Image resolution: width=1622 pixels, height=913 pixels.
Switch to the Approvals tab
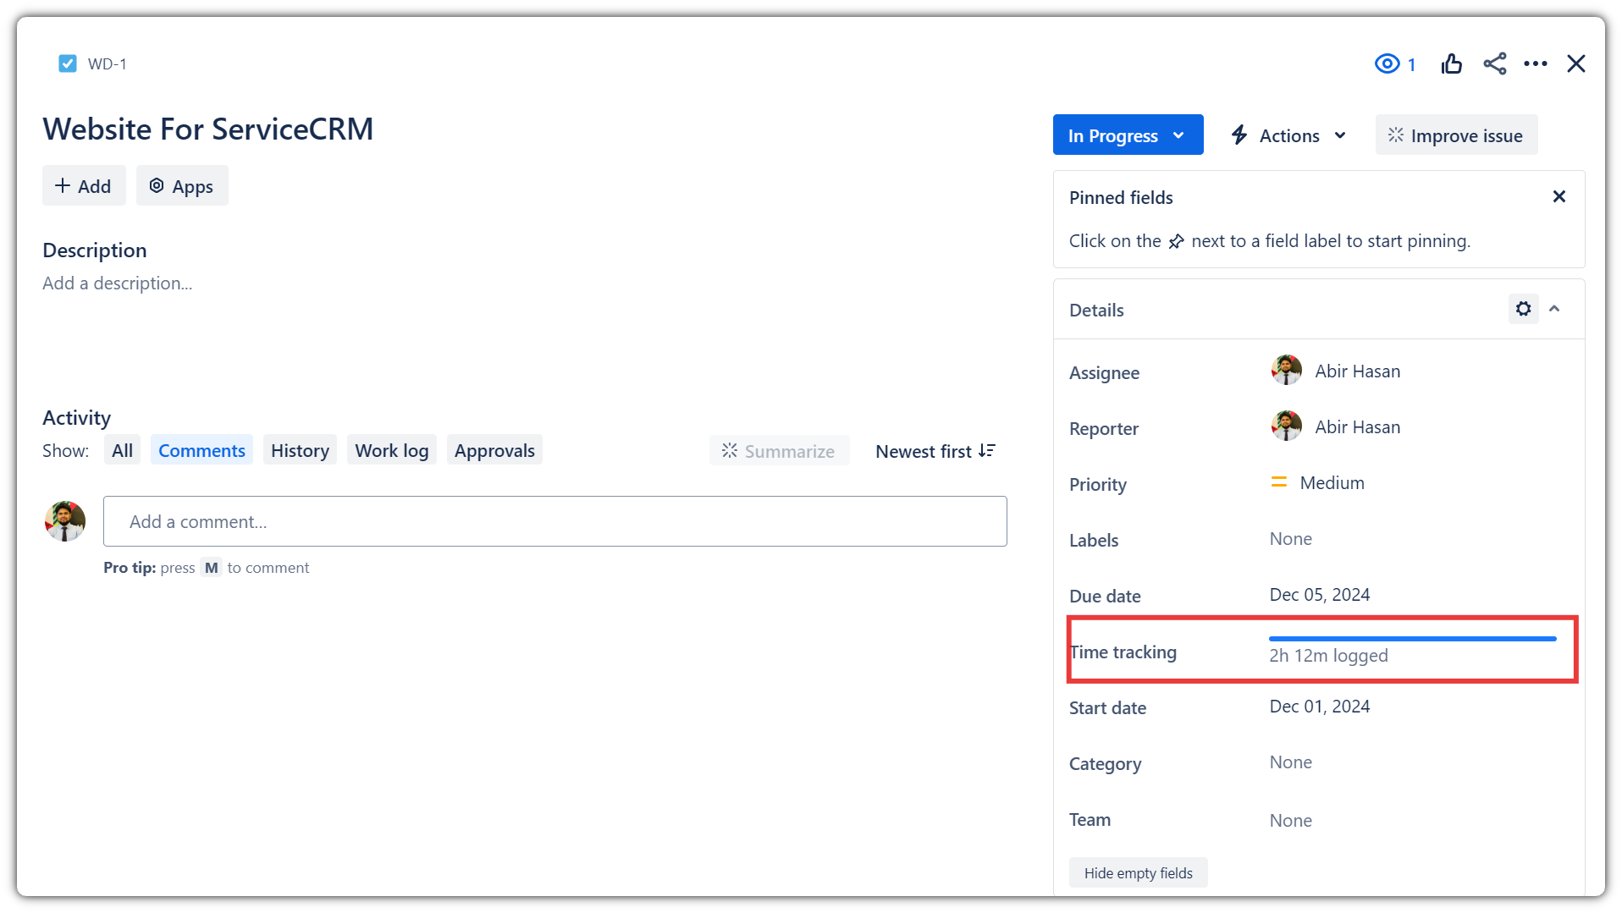(494, 450)
